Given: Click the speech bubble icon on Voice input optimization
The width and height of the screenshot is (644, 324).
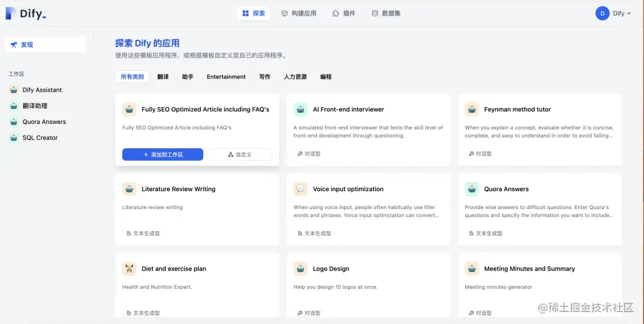Looking at the screenshot, I should (x=301, y=189).
